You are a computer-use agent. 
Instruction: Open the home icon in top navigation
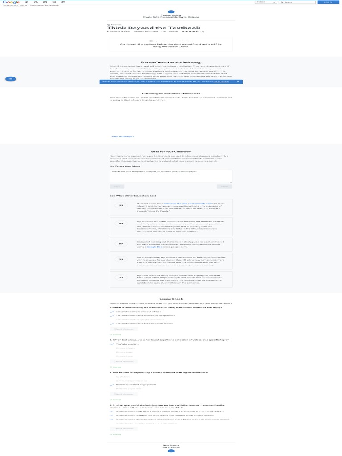click(x=27, y=2)
